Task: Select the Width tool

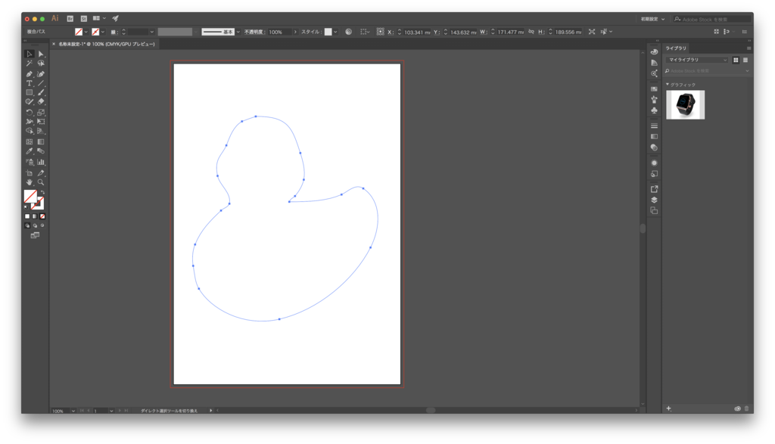Action: click(30, 122)
